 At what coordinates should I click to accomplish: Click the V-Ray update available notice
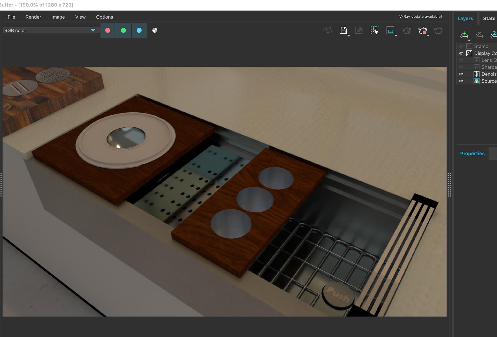420,16
